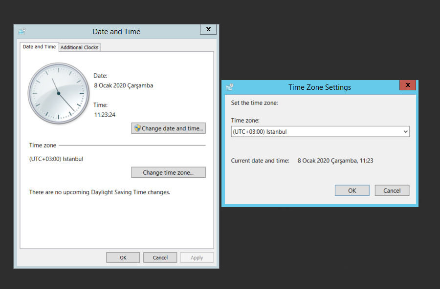Click the Set the time zone label
The width and height of the screenshot is (440, 289).
click(255, 103)
